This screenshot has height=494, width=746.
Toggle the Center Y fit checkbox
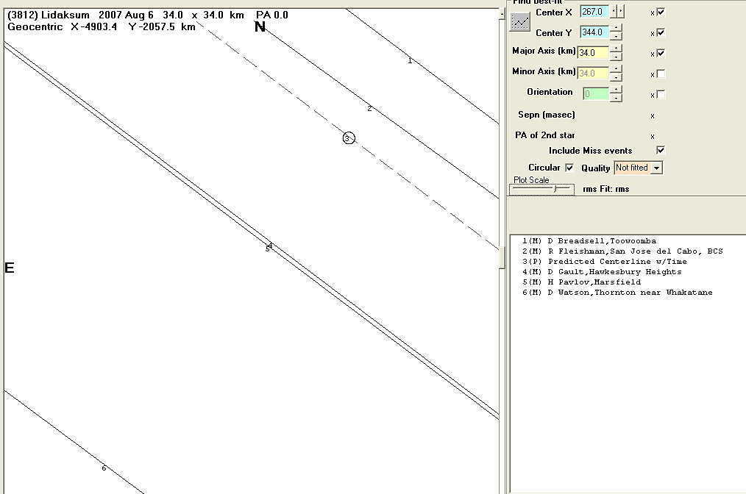tap(661, 32)
